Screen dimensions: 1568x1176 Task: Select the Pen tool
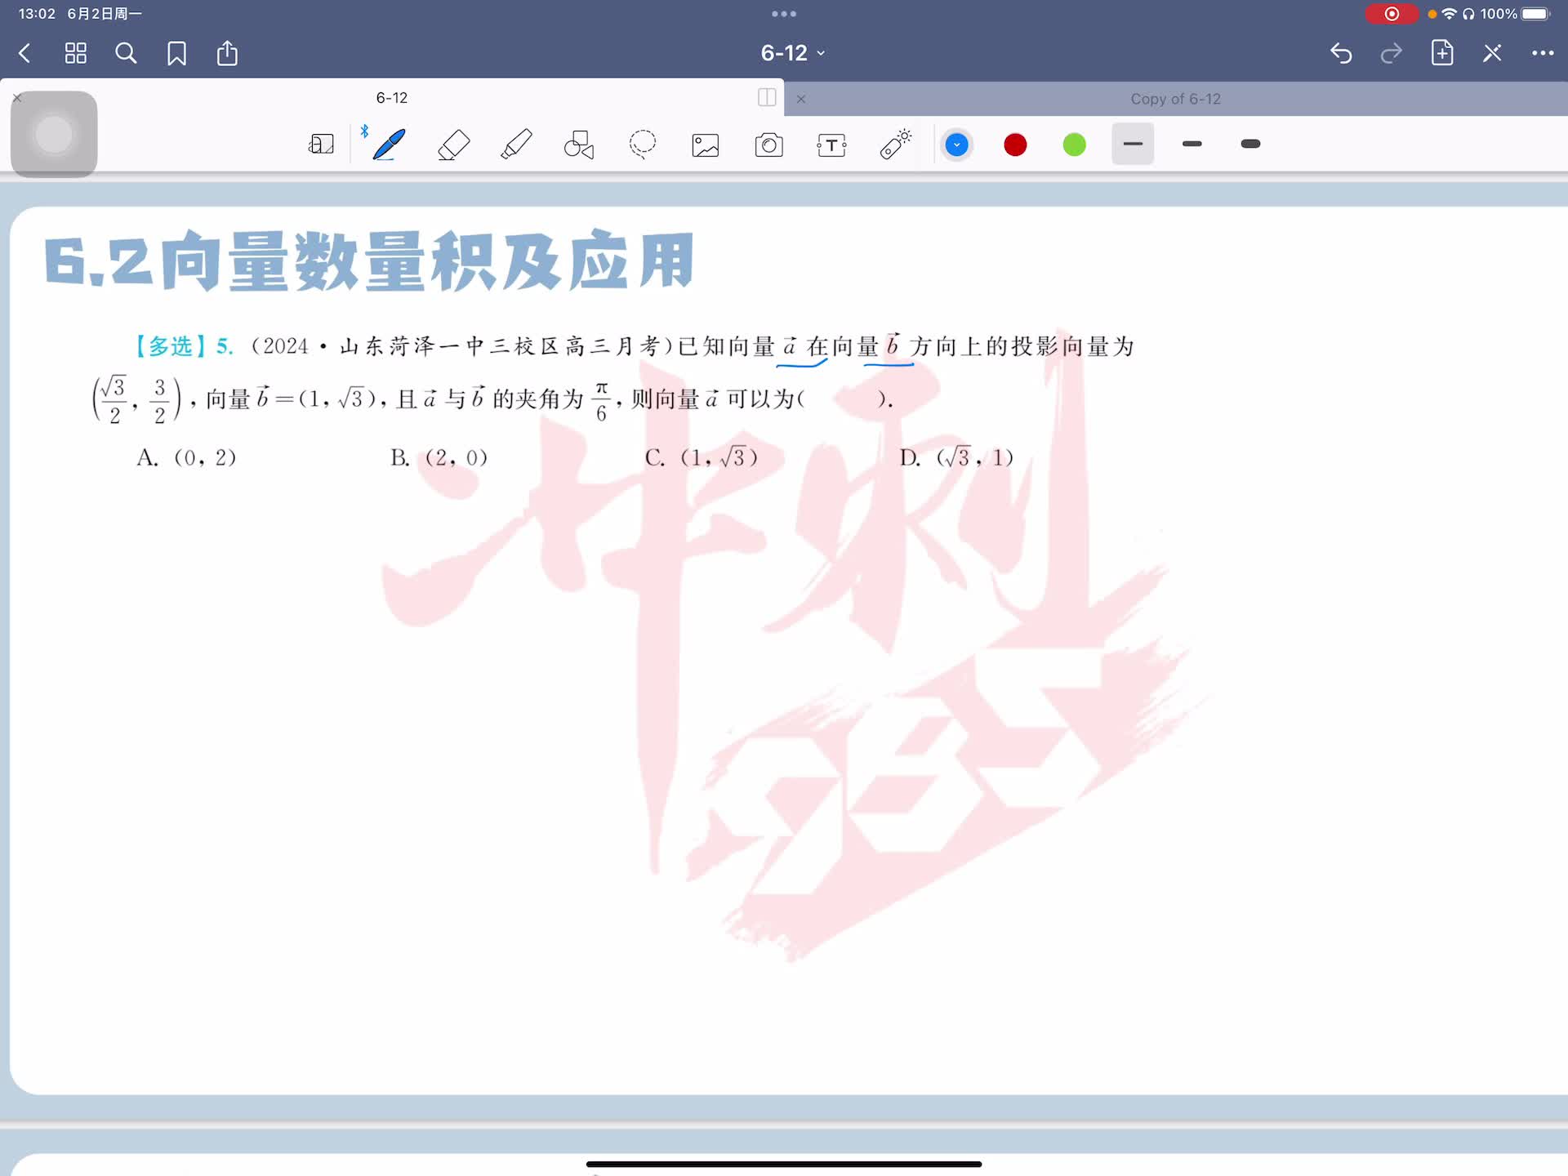pyautogui.click(x=389, y=145)
